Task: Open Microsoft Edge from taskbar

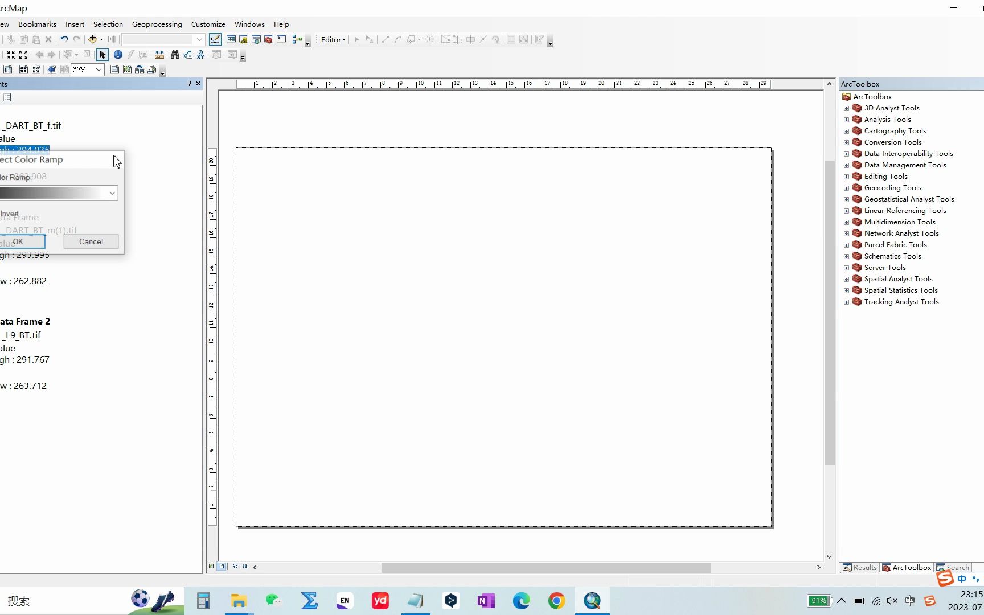Action: [x=522, y=601]
